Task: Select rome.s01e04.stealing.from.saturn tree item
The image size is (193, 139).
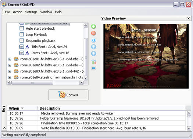Action: [52, 77]
